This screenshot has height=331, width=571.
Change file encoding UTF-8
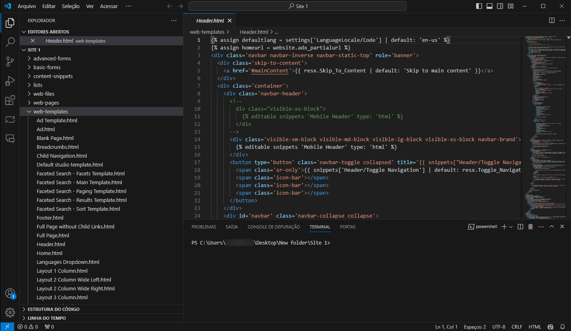pos(499,327)
